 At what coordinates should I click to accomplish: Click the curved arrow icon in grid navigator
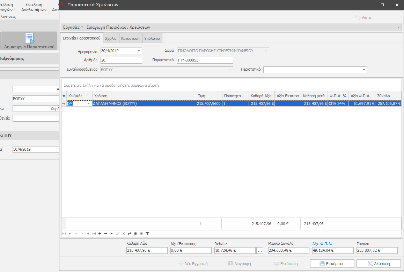(129, 233)
